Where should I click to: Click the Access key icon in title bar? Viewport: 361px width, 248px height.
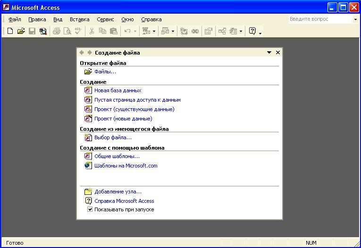click(6, 8)
